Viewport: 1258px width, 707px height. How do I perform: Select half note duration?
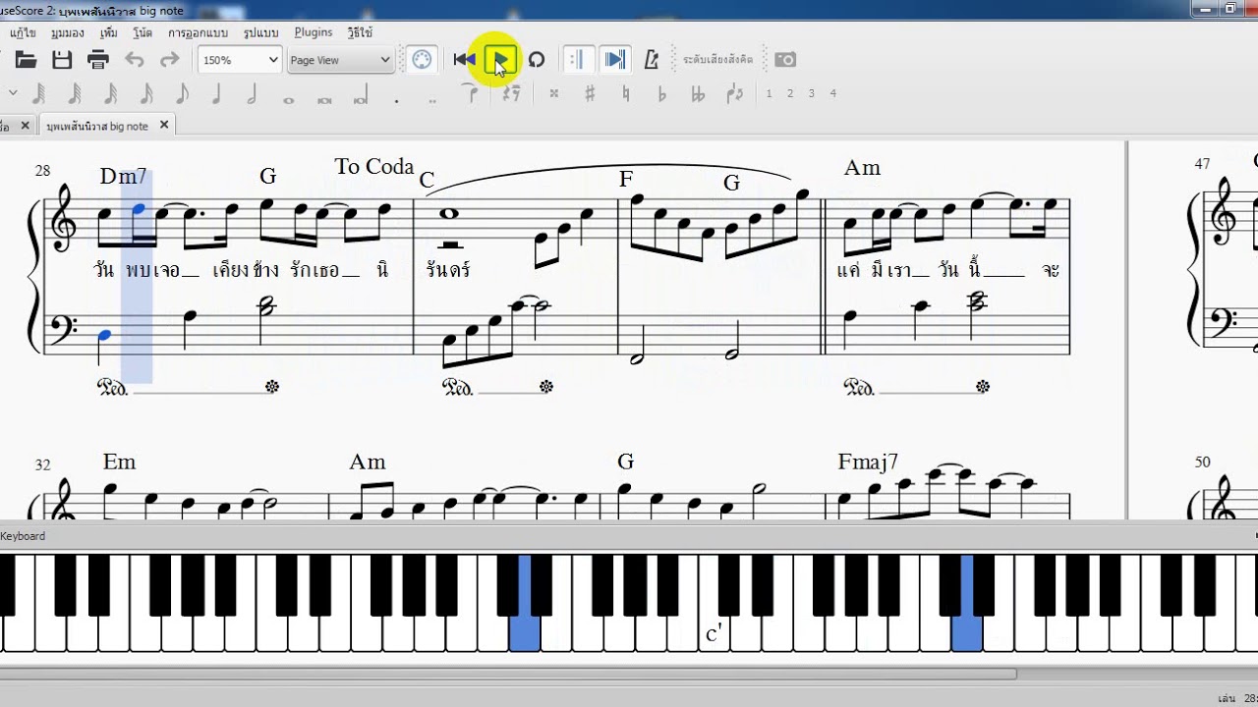click(x=252, y=94)
